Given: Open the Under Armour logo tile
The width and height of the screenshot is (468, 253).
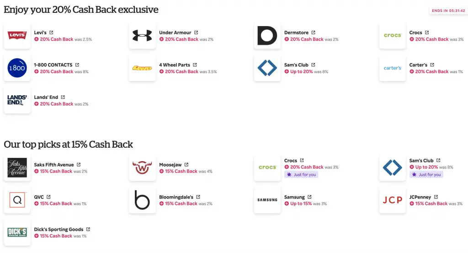Looking at the screenshot, I should coord(142,36).
